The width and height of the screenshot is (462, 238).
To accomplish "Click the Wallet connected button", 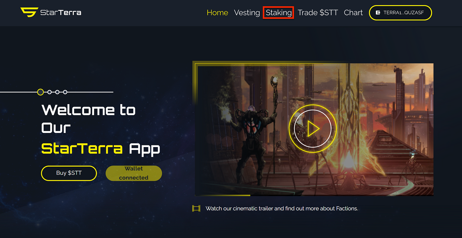I will coord(134,173).
